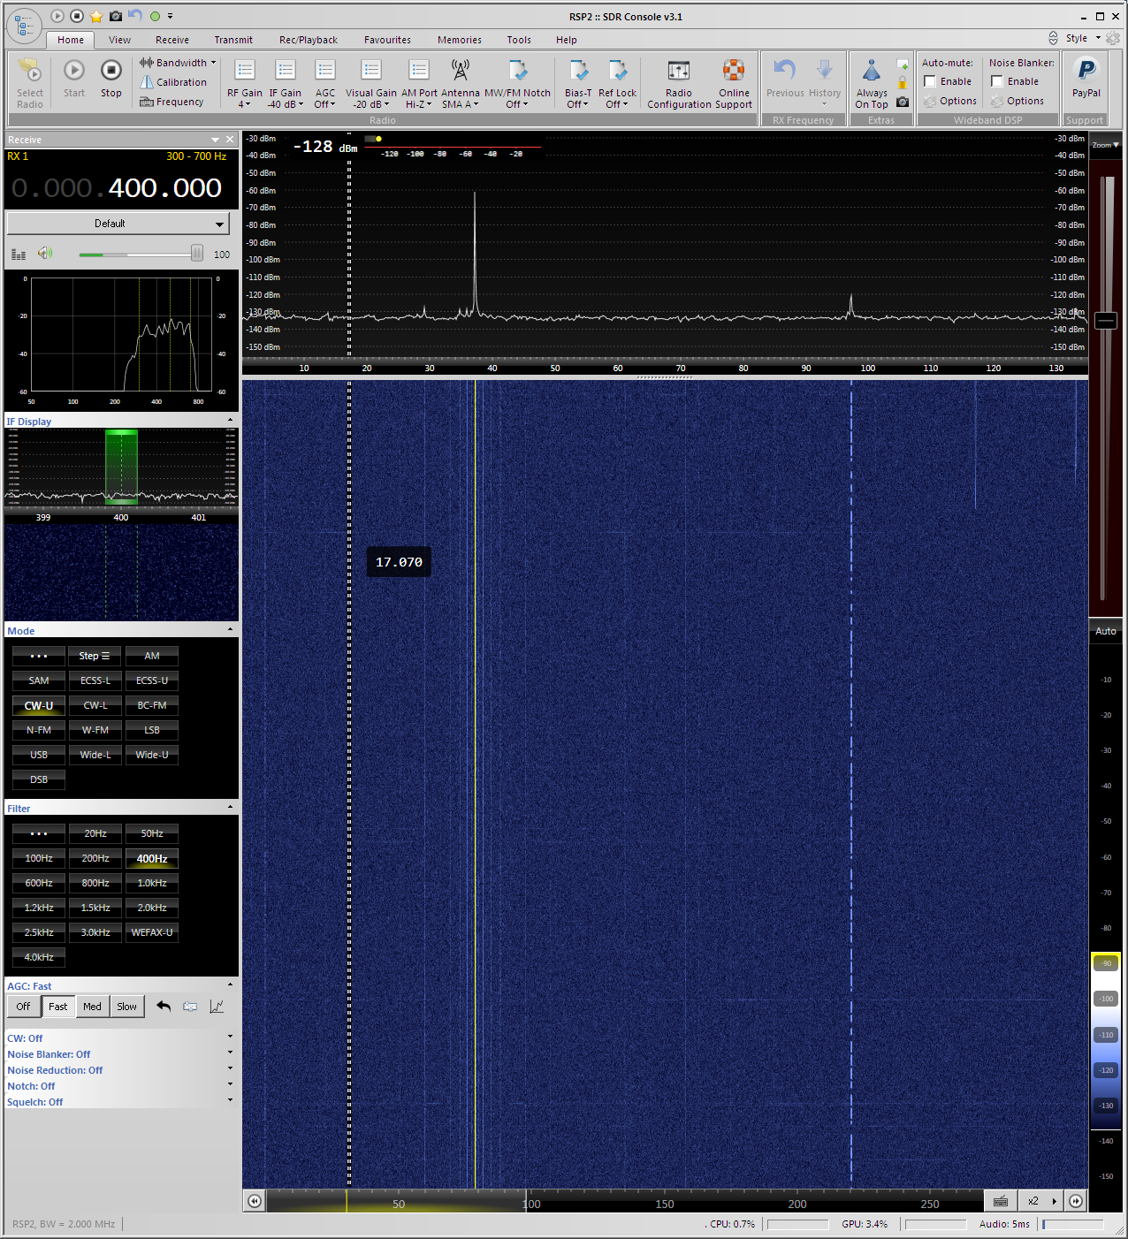Open the PayPal support icon
1128x1239 pixels.
(x=1086, y=71)
